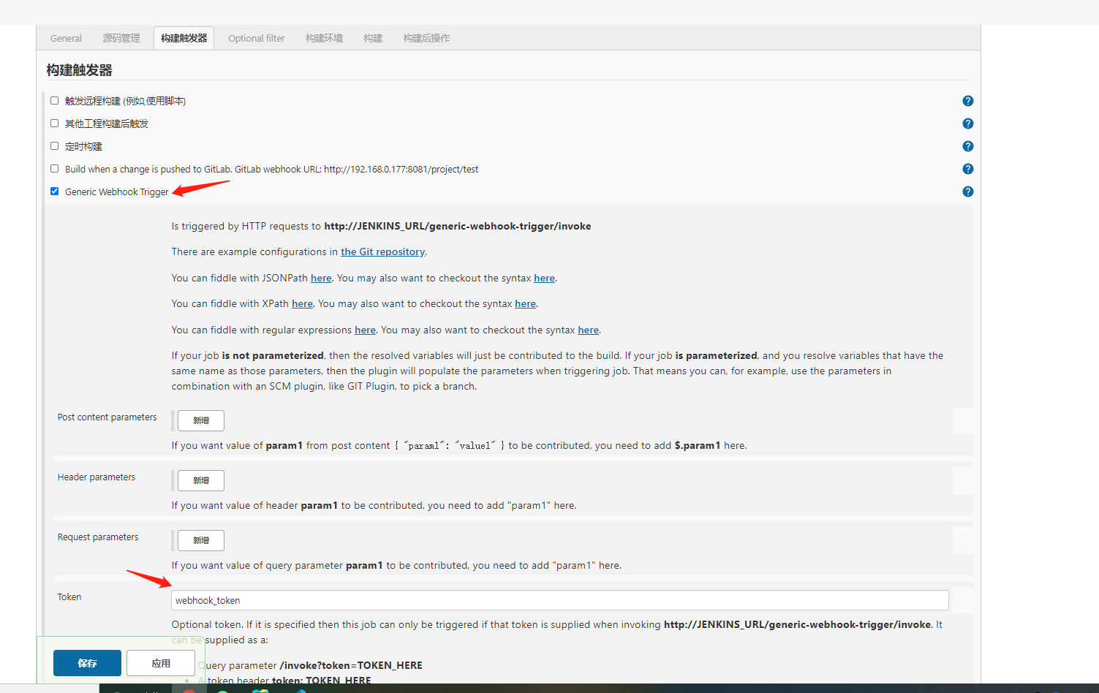Open help for GitLab push build option
Viewport: 1099px width, 693px height.
[x=967, y=169]
